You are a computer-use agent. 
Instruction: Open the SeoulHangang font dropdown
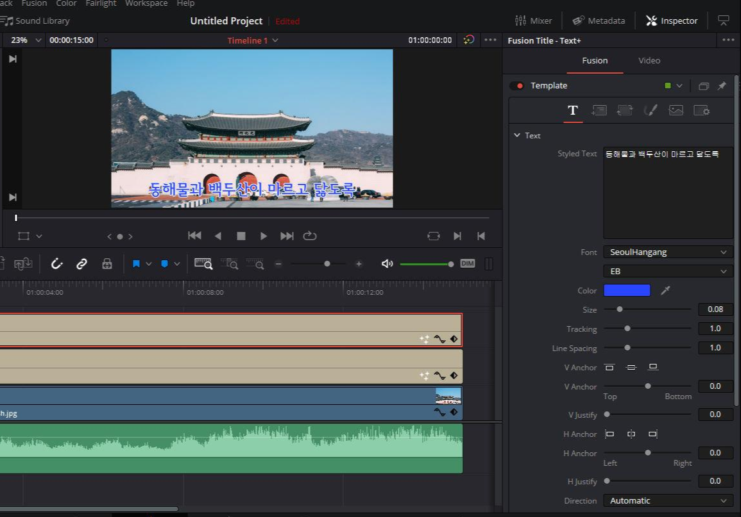pyautogui.click(x=668, y=252)
